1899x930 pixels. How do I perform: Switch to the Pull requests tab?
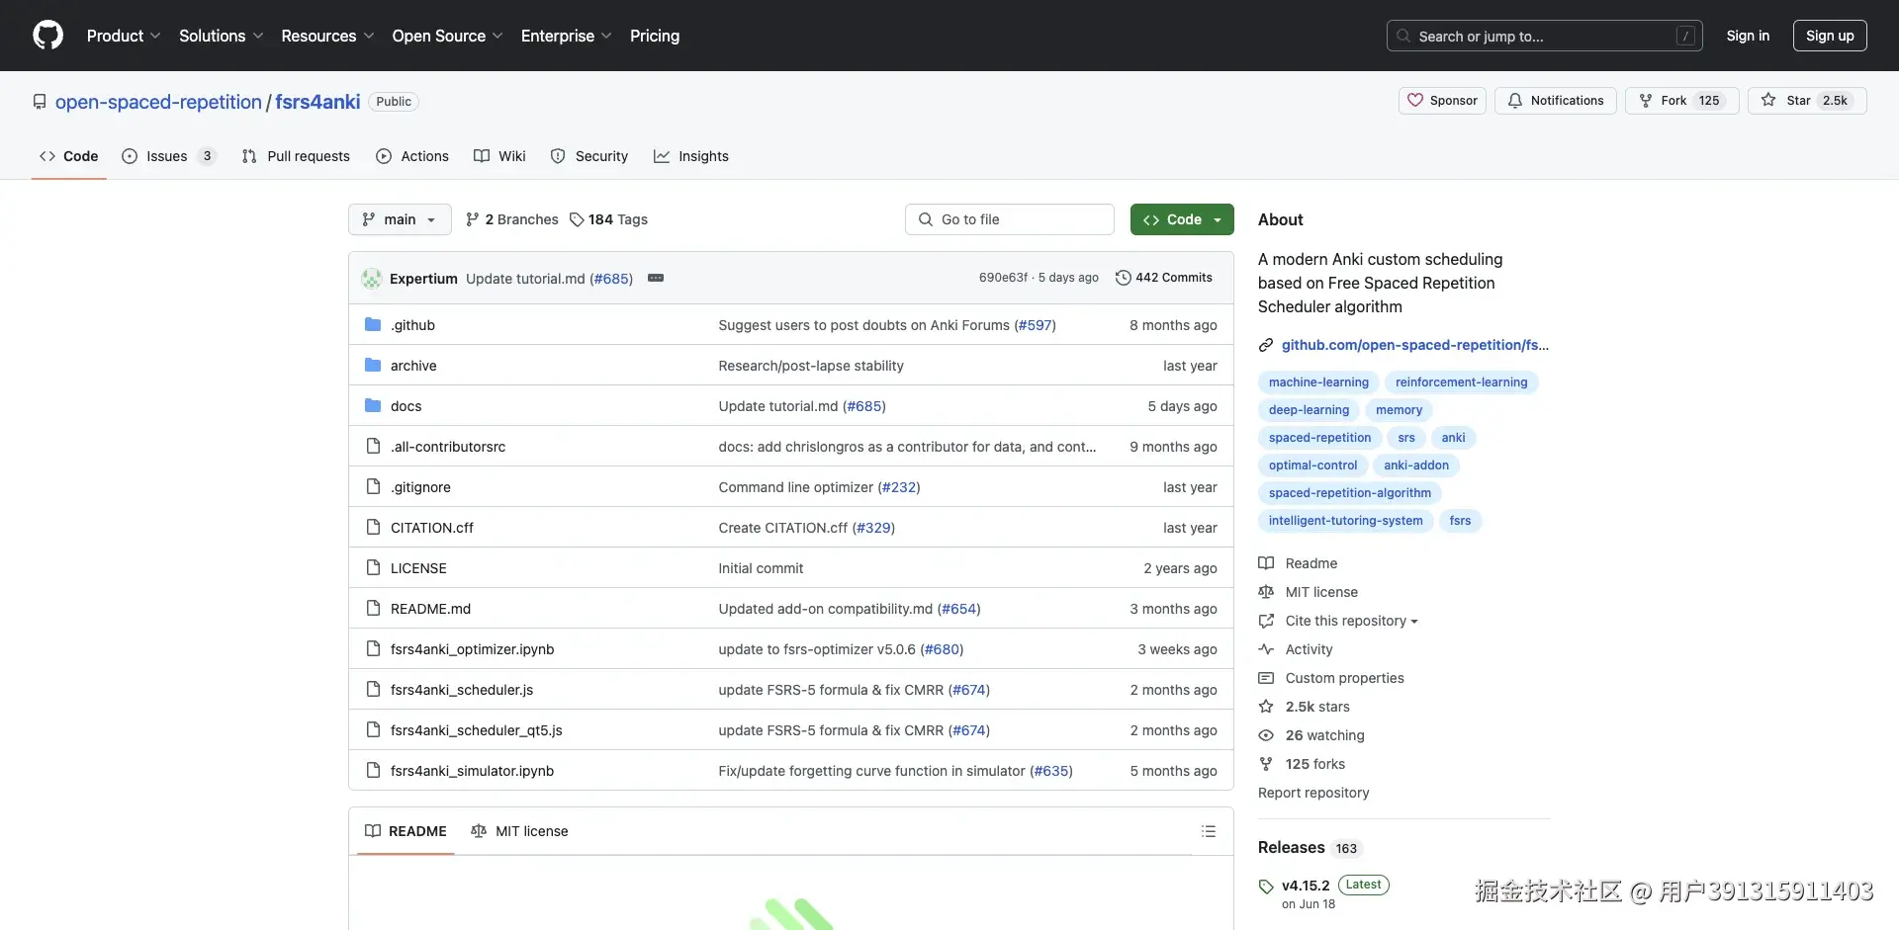click(x=296, y=156)
